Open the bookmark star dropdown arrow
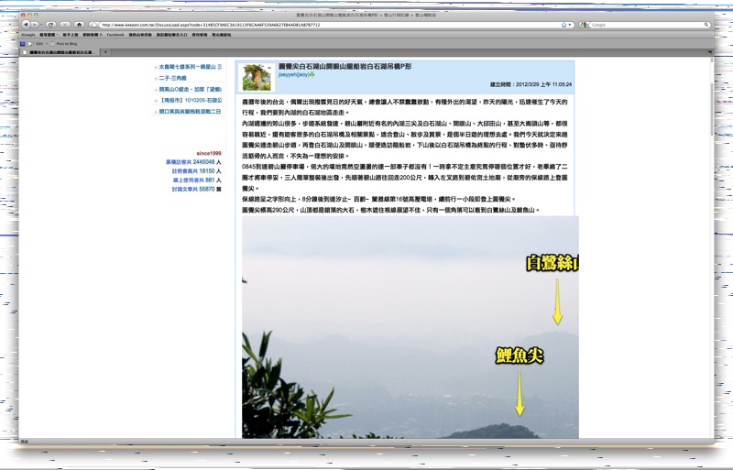733x470 pixels. point(570,25)
